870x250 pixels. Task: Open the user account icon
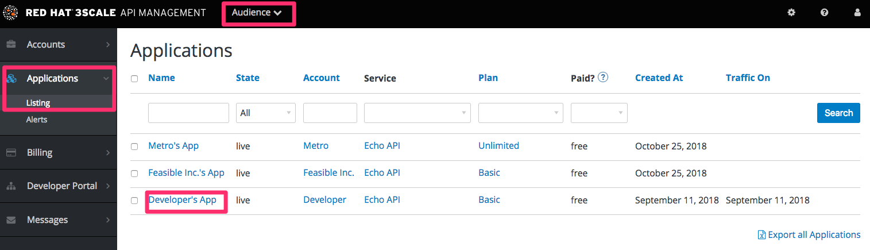pyautogui.click(x=858, y=13)
